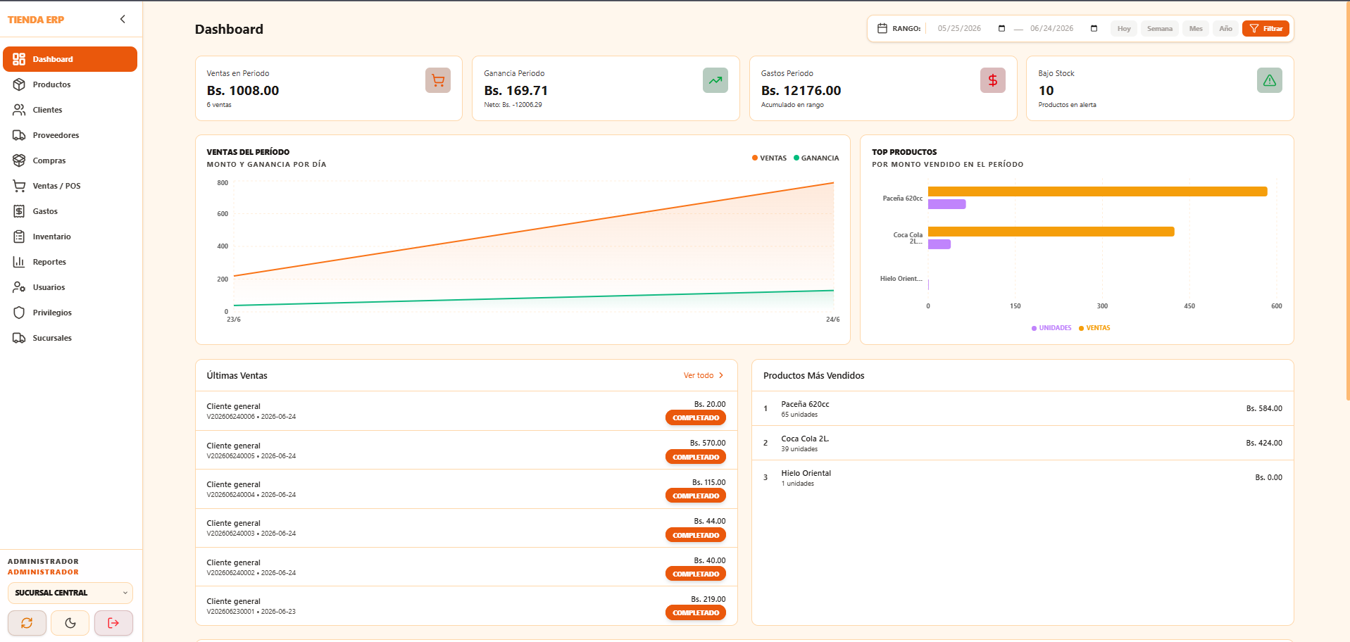Toggle the orange VENTAS legend under Top Productos

tap(1094, 328)
